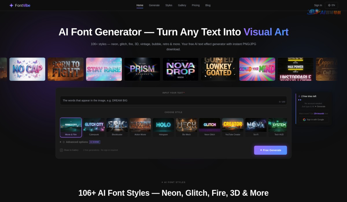Screen dimensions: 347x202
Task: View the PRISM Records sample
Action: [x=142, y=69]
